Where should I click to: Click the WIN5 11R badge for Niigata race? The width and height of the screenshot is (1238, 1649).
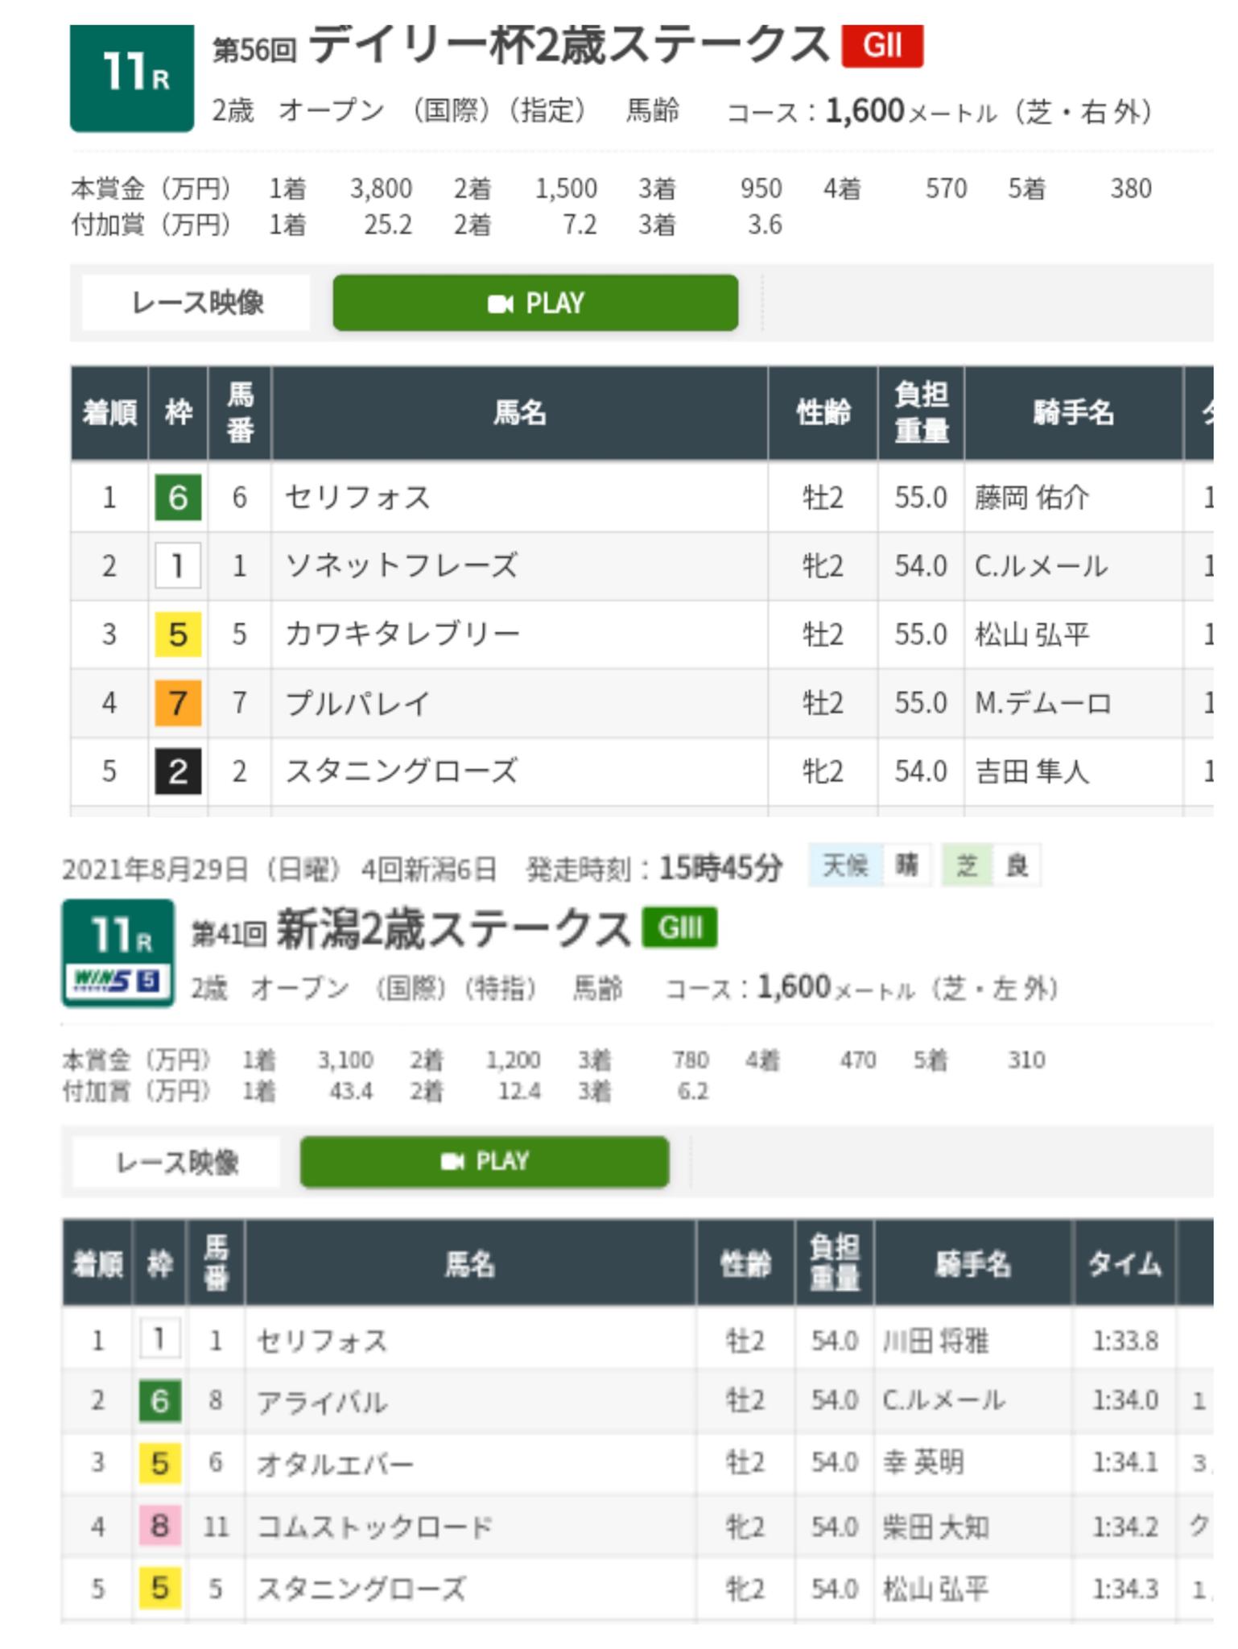tap(118, 953)
